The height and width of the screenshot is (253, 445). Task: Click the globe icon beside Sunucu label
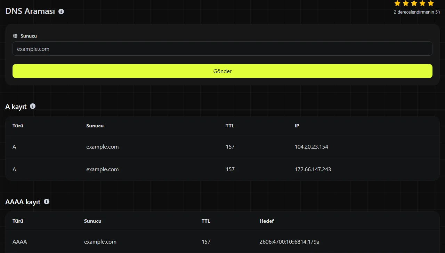[15, 36]
